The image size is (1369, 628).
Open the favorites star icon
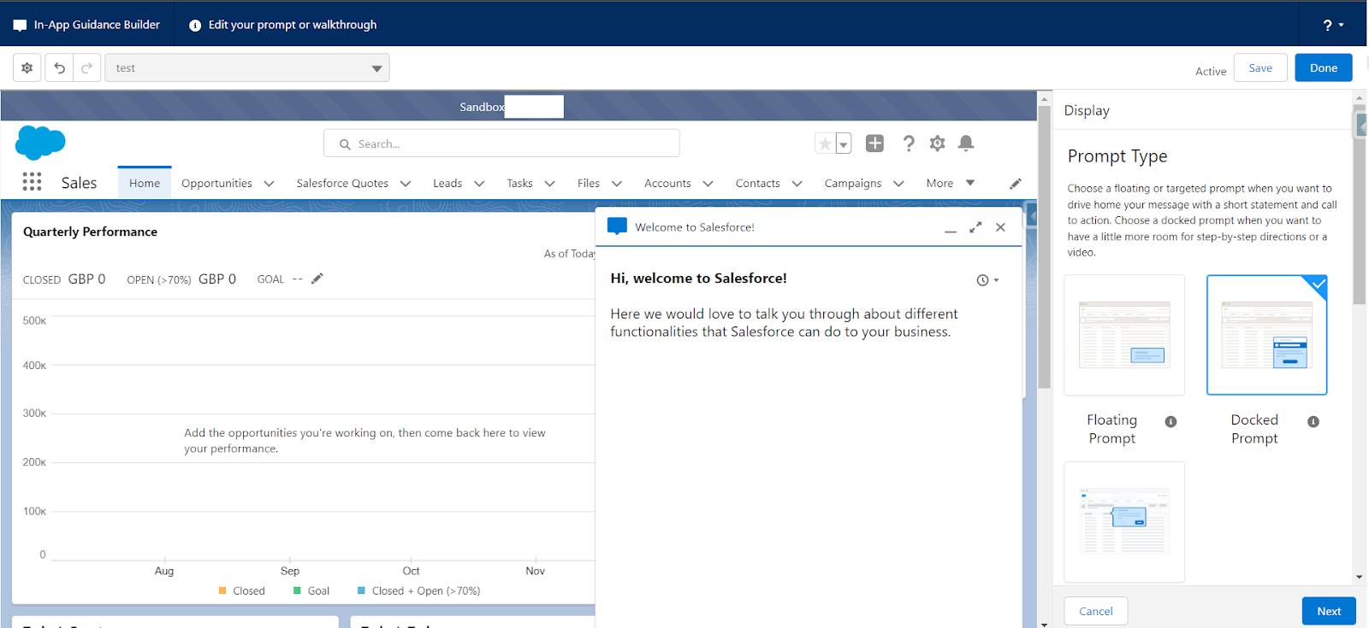tap(825, 144)
